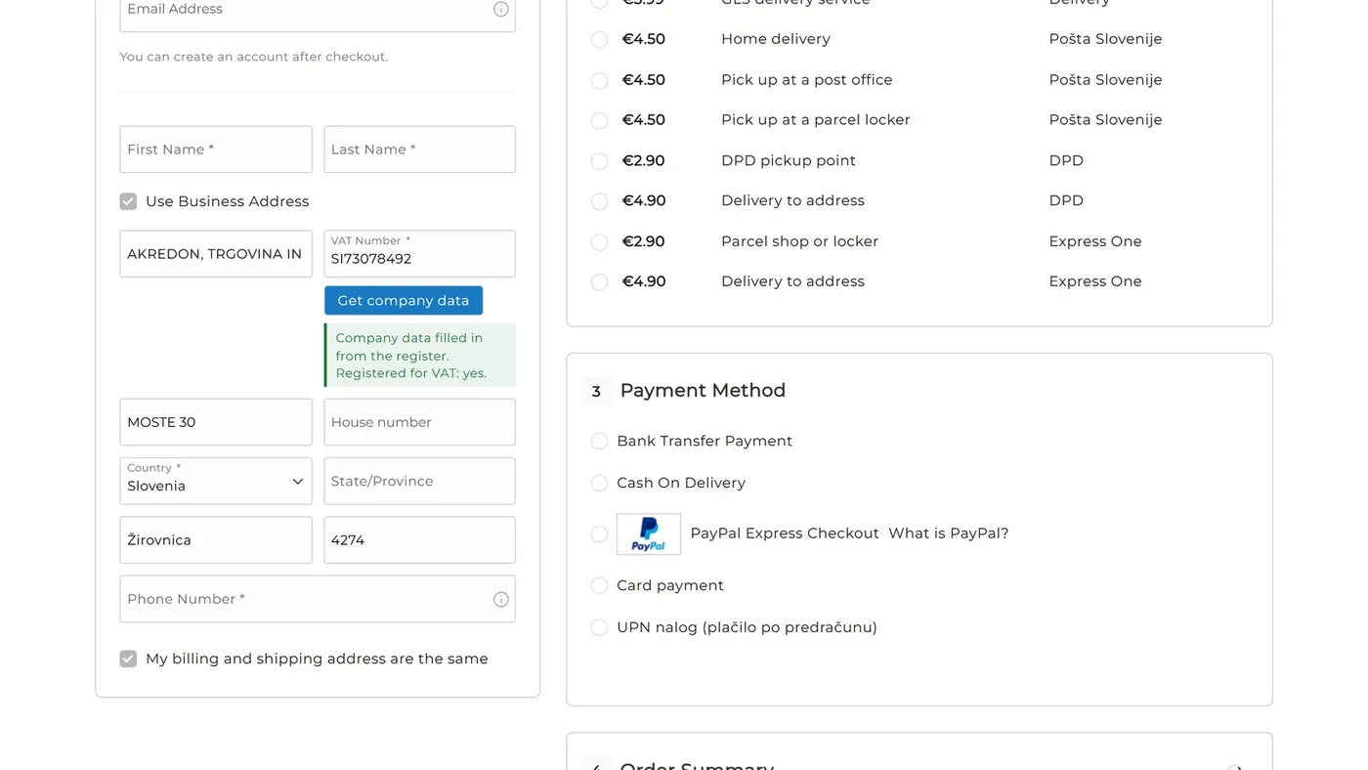
Task: Open the What is PayPal? link
Action: 948,534
